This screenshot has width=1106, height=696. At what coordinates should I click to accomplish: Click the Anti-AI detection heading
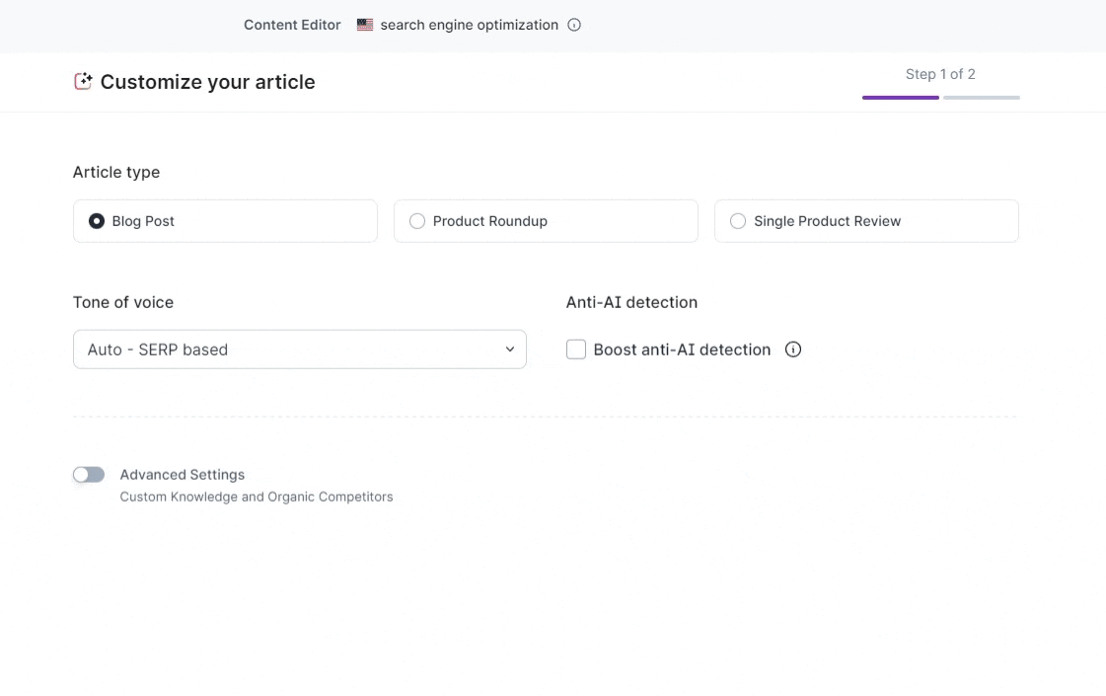(x=631, y=302)
